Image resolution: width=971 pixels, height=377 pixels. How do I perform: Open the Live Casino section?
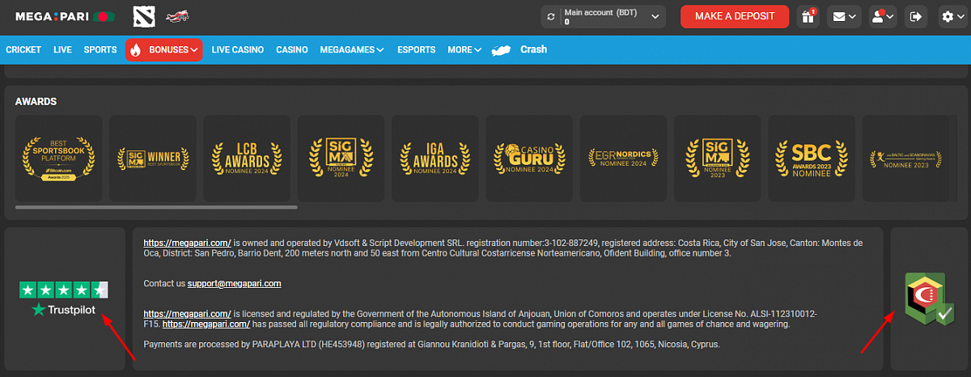[x=238, y=49]
